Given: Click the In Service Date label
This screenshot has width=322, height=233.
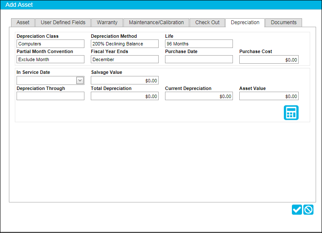Looking at the screenshot, I should 33,72.
